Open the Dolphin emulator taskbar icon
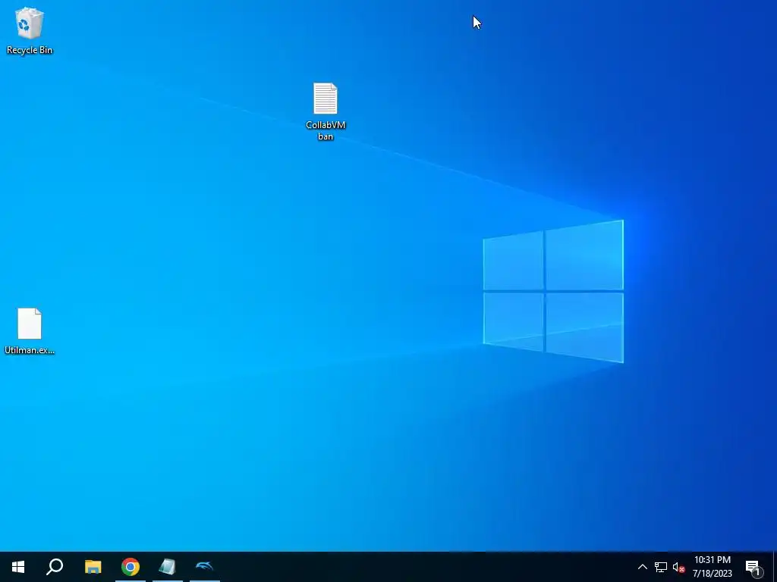The height and width of the screenshot is (582, 777). [x=205, y=567]
